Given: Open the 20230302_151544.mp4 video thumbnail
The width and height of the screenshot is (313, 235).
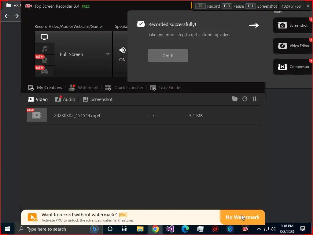Looking at the screenshot, I should click(x=37, y=115).
